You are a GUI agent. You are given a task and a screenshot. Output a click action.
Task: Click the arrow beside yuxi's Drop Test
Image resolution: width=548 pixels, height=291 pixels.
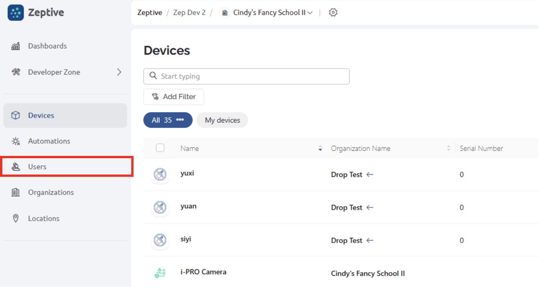(370, 174)
